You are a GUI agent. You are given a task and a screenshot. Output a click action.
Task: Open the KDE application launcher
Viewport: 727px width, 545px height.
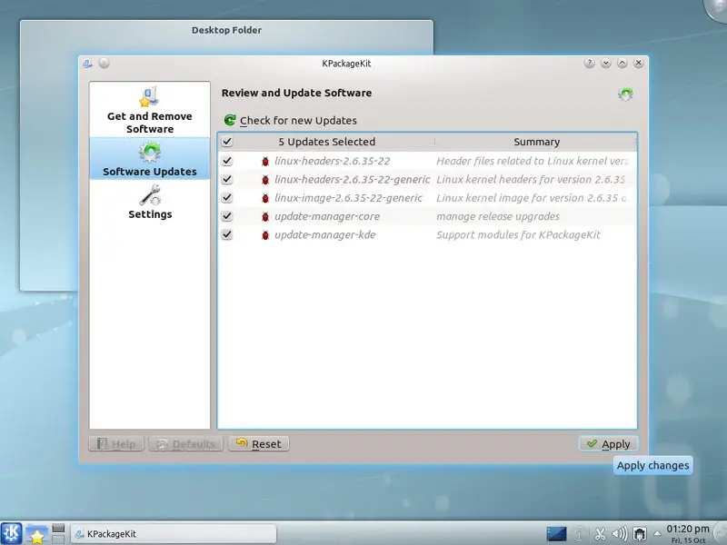tap(11, 533)
